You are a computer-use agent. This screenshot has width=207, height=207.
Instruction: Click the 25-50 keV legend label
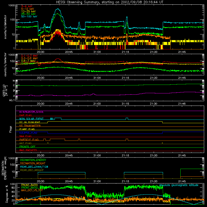click(28, 14)
